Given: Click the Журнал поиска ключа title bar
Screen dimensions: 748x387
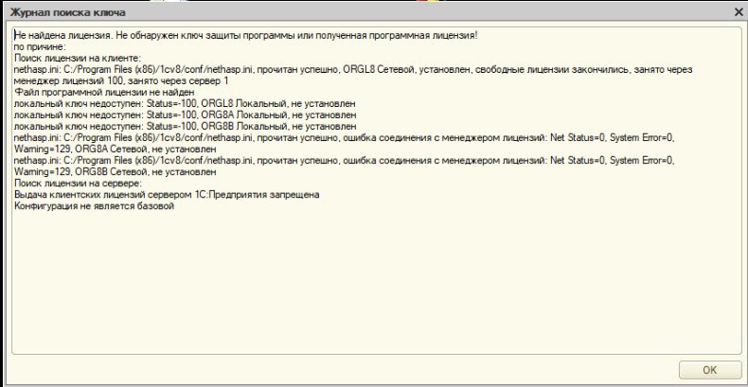Looking at the screenshot, I should pyautogui.click(x=284, y=11).
